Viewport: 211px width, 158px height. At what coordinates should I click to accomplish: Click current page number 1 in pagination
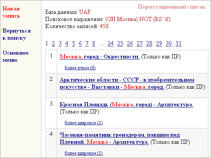pyautogui.click(x=47, y=43)
